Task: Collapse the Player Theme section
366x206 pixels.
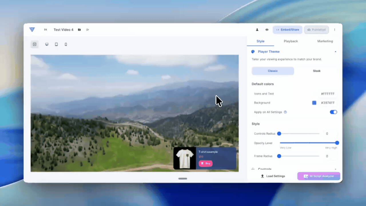Action: click(335, 52)
